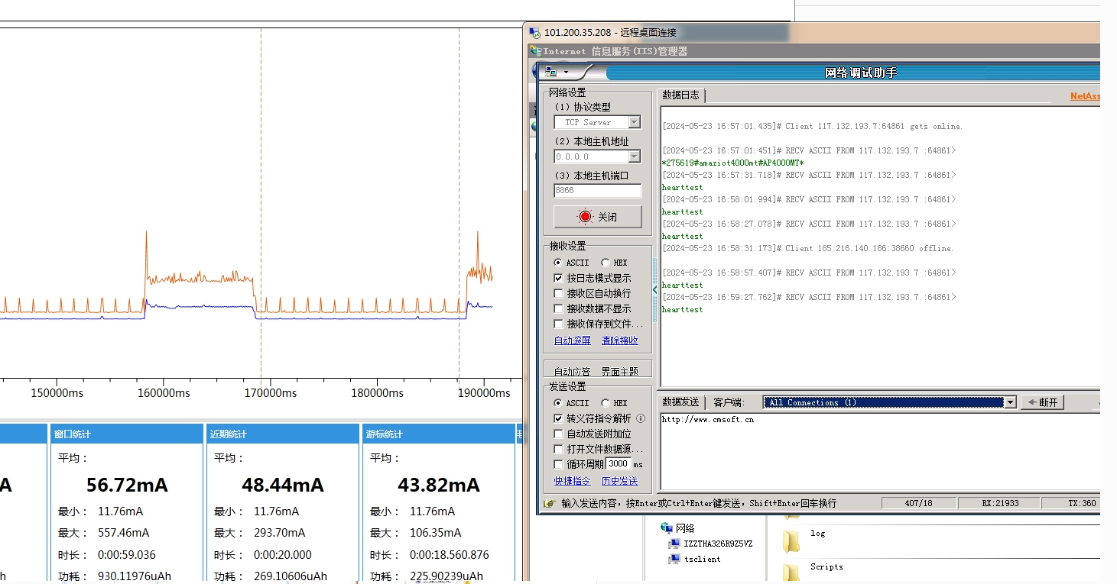Select the IZZTHA326R9Z5VZ computer icon
Screen dimensions: 1117x584
tap(674, 544)
